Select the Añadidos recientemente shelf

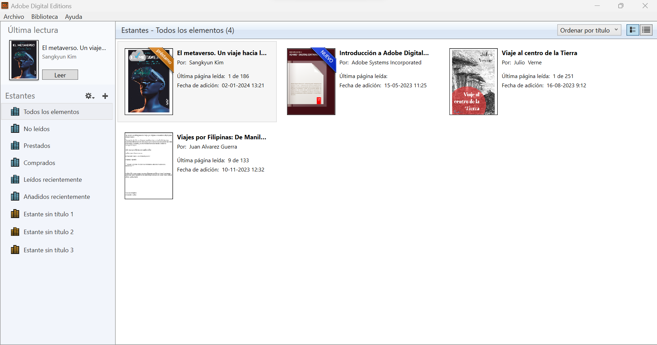coord(57,196)
